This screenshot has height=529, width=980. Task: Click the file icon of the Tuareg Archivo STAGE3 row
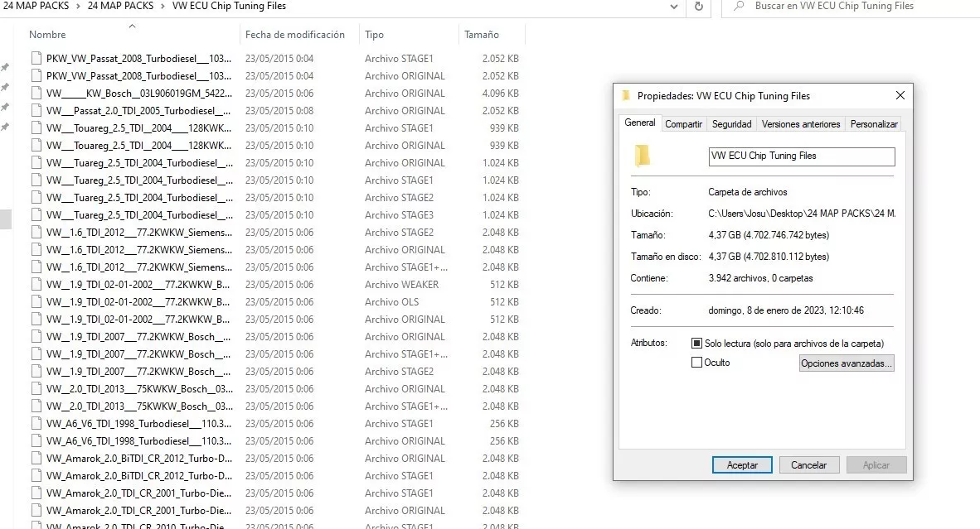37,215
